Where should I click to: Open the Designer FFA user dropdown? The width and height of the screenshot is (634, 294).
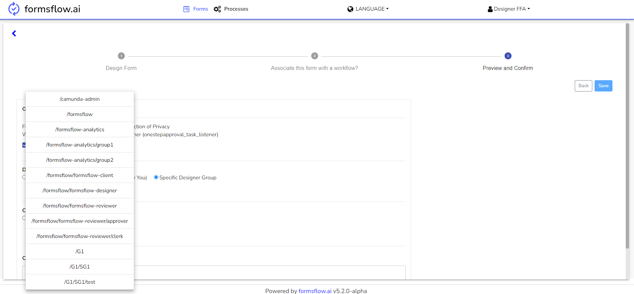click(512, 9)
